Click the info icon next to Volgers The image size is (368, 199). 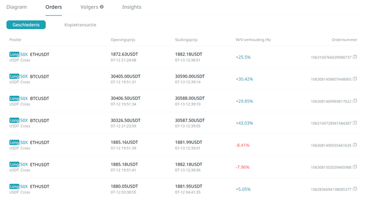pyautogui.click(x=101, y=7)
